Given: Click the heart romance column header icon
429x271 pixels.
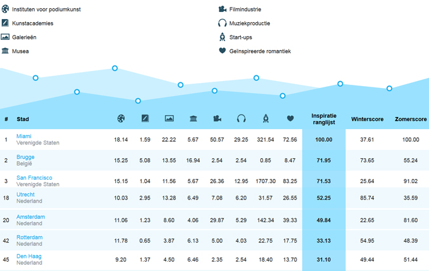Looking at the screenshot, I should point(290,118).
